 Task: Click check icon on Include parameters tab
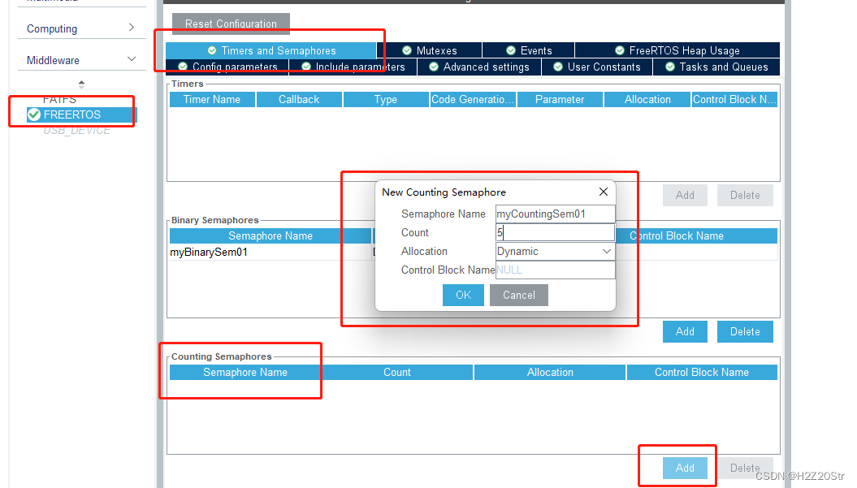click(x=306, y=67)
